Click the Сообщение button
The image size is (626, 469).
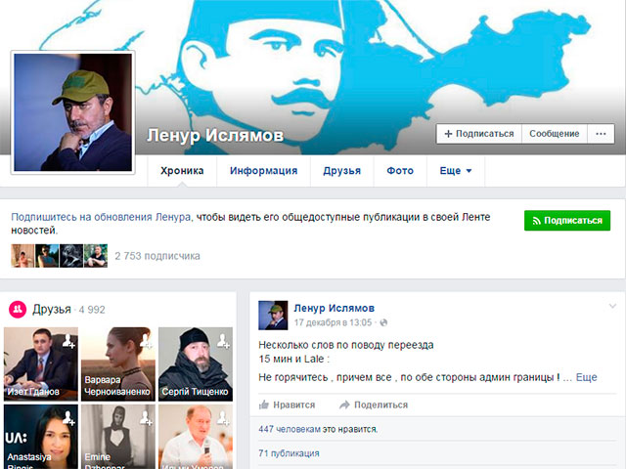coord(554,134)
